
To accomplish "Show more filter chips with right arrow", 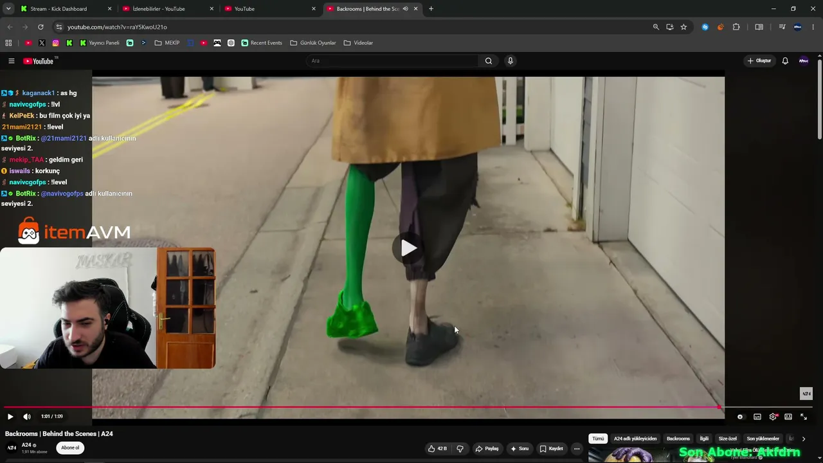I will click(x=804, y=439).
